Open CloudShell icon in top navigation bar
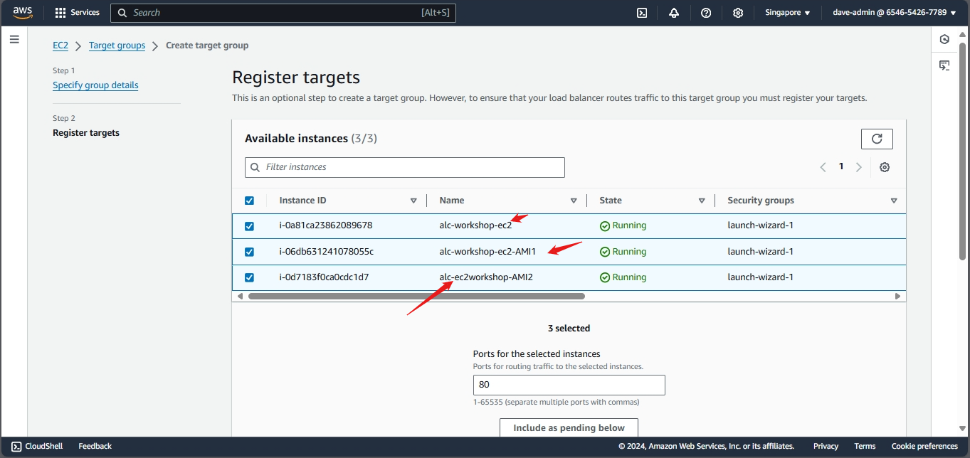 click(x=641, y=13)
